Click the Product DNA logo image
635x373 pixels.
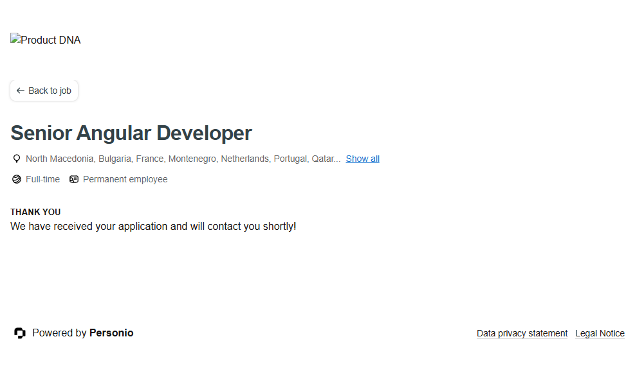[x=45, y=40]
